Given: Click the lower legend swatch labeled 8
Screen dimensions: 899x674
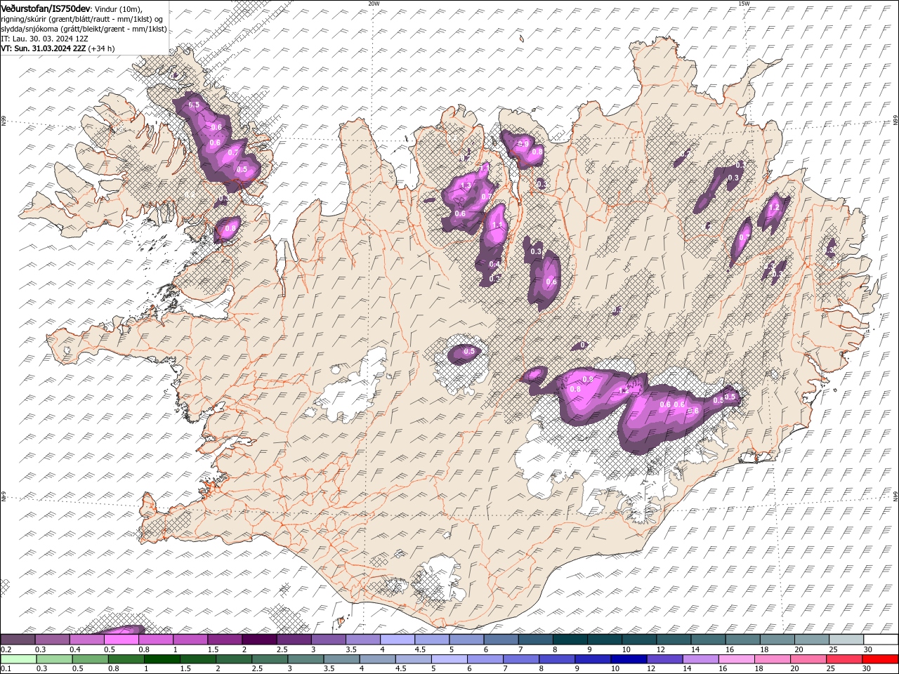Looking at the screenshot, I should tap(556, 659).
